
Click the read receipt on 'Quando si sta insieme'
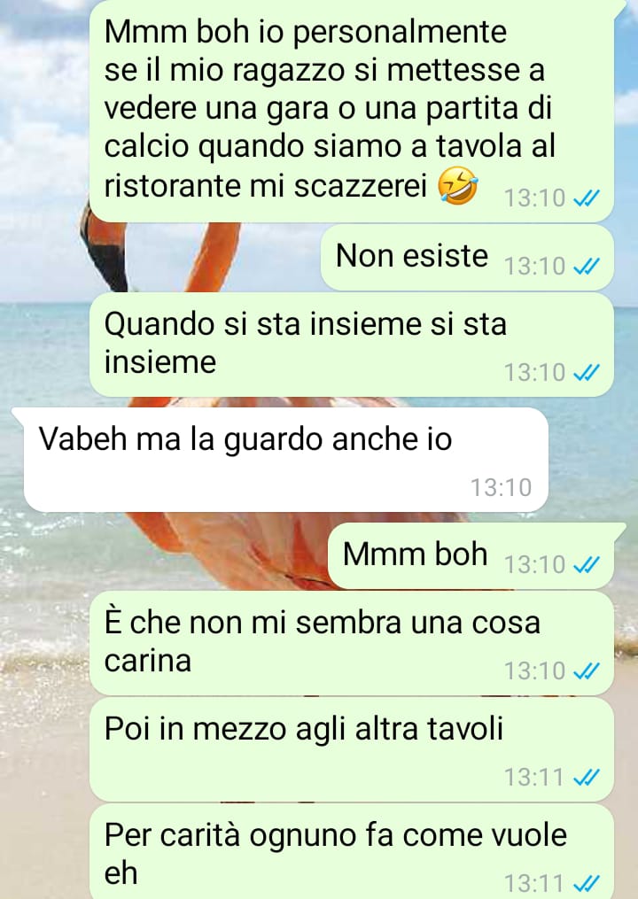point(587,373)
